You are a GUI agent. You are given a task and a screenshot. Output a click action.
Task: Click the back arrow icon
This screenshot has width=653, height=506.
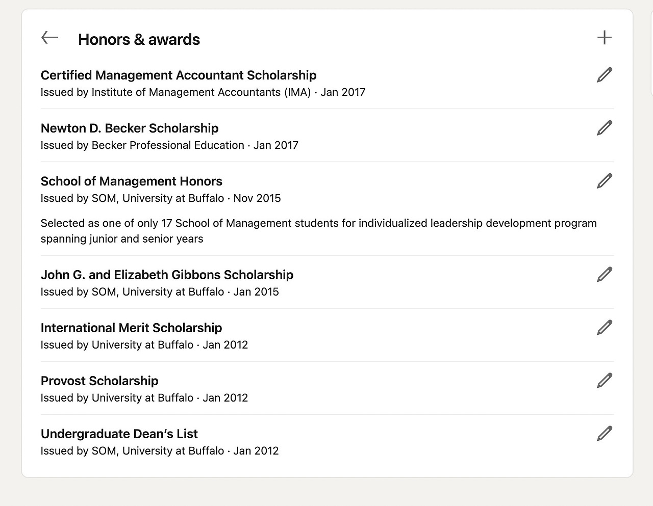click(x=49, y=38)
